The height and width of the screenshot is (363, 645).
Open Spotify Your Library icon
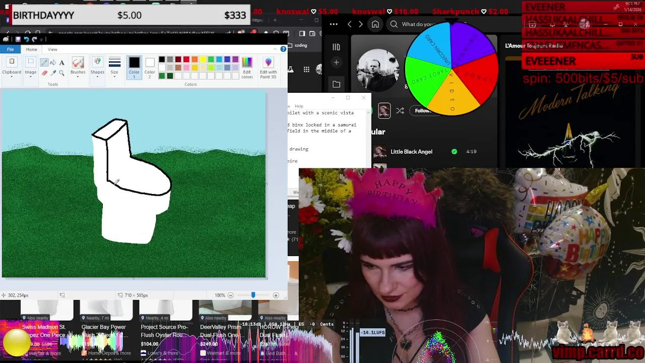[336, 47]
